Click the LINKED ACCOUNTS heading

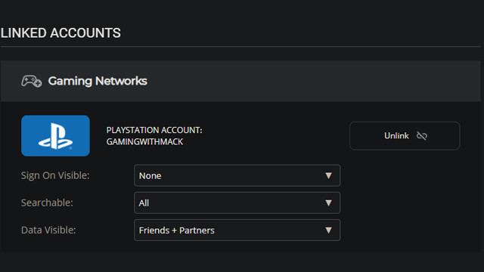tap(60, 33)
